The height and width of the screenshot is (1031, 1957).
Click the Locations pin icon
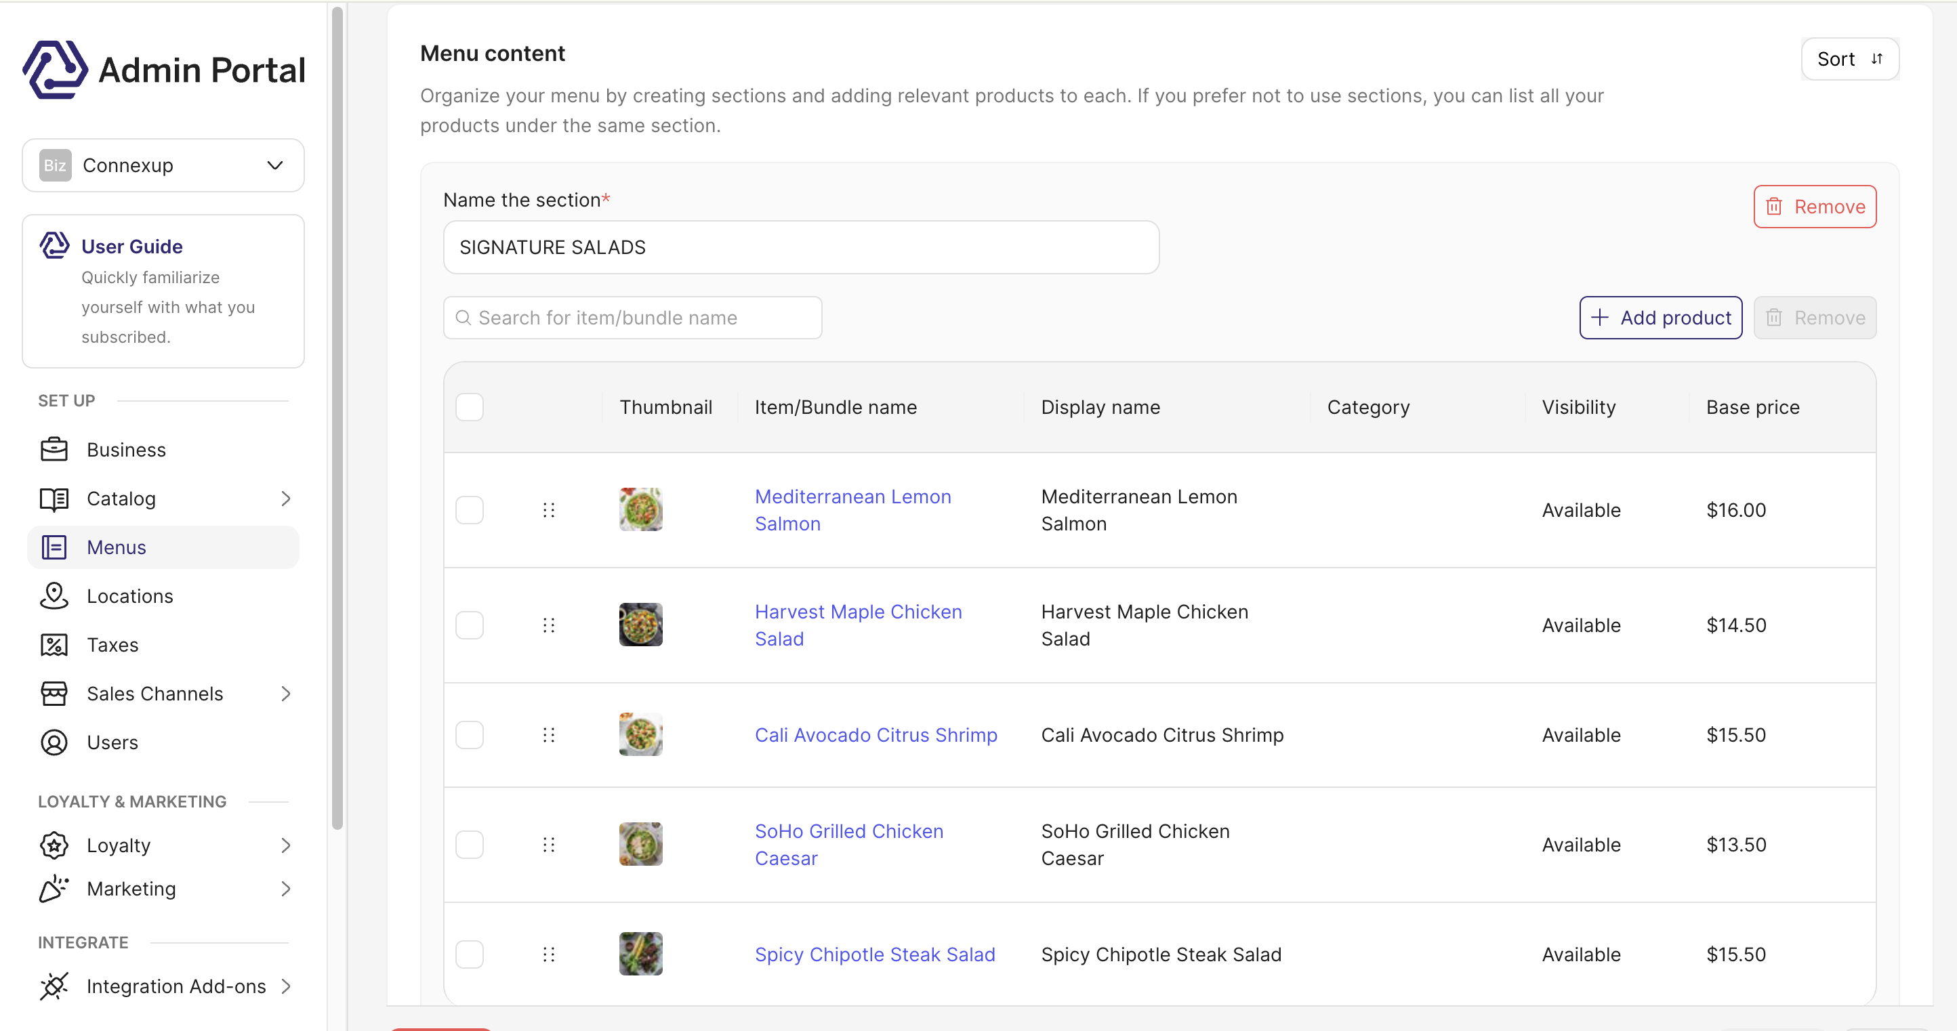(x=54, y=596)
